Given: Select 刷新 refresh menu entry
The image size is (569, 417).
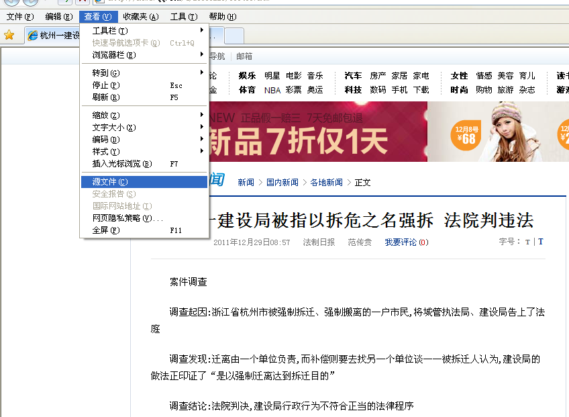Looking at the screenshot, I should [144, 97].
